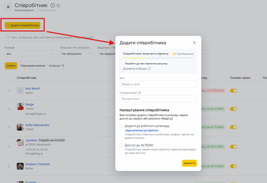The height and width of the screenshot is (183, 267).
Task: Expand the Позиція dropdown
Action: (x=30, y=54)
